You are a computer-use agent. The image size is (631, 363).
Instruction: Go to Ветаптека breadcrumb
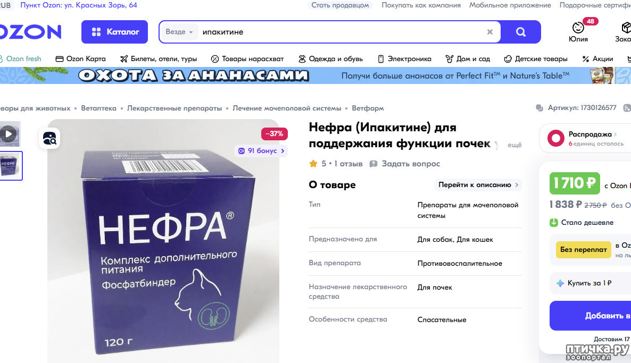click(98, 108)
